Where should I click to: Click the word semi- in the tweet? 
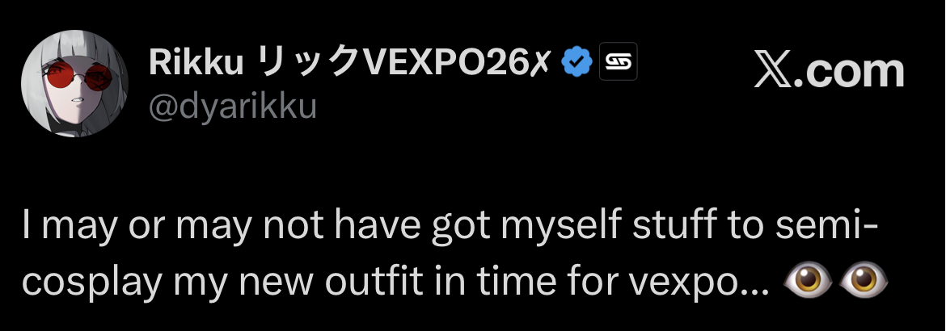point(826,225)
